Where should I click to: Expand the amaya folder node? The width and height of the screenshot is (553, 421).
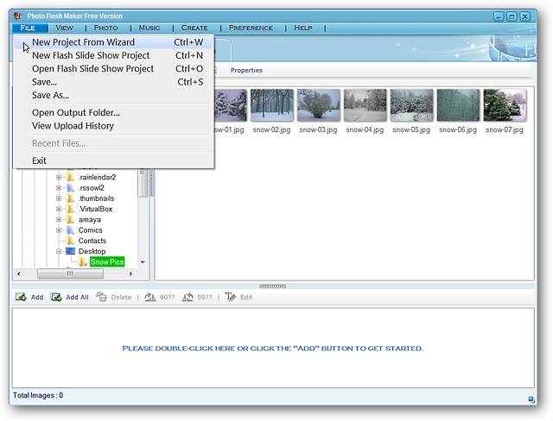pyautogui.click(x=59, y=219)
